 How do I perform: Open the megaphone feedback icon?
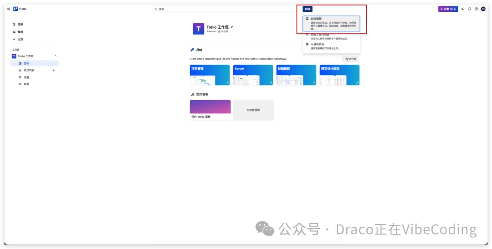463,9
